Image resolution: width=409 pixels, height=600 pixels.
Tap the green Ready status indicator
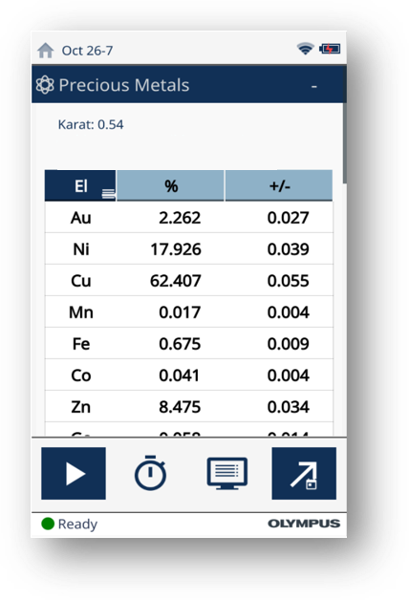[x=48, y=524]
